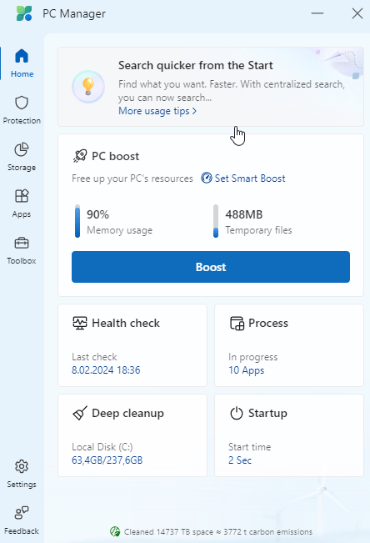This screenshot has width=370, height=543.
Task: Open the Protection section shield icon
Action: [x=22, y=103]
